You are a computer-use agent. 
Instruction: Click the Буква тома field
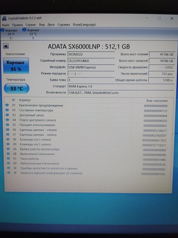pos(91,80)
